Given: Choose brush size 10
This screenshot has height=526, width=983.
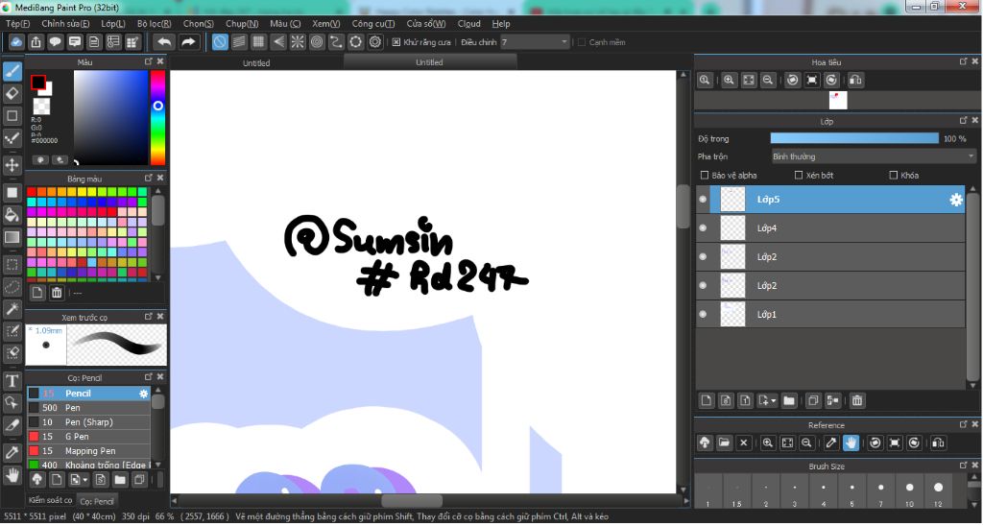Looking at the screenshot, I should click(909, 490).
